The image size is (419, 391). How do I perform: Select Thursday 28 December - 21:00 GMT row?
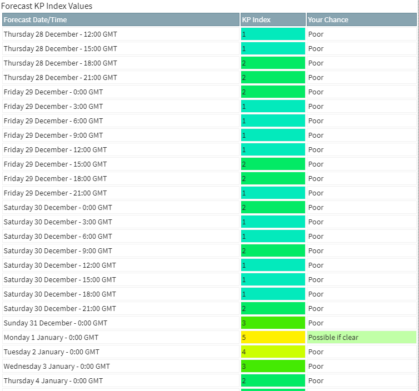pyautogui.click(x=209, y=77)
